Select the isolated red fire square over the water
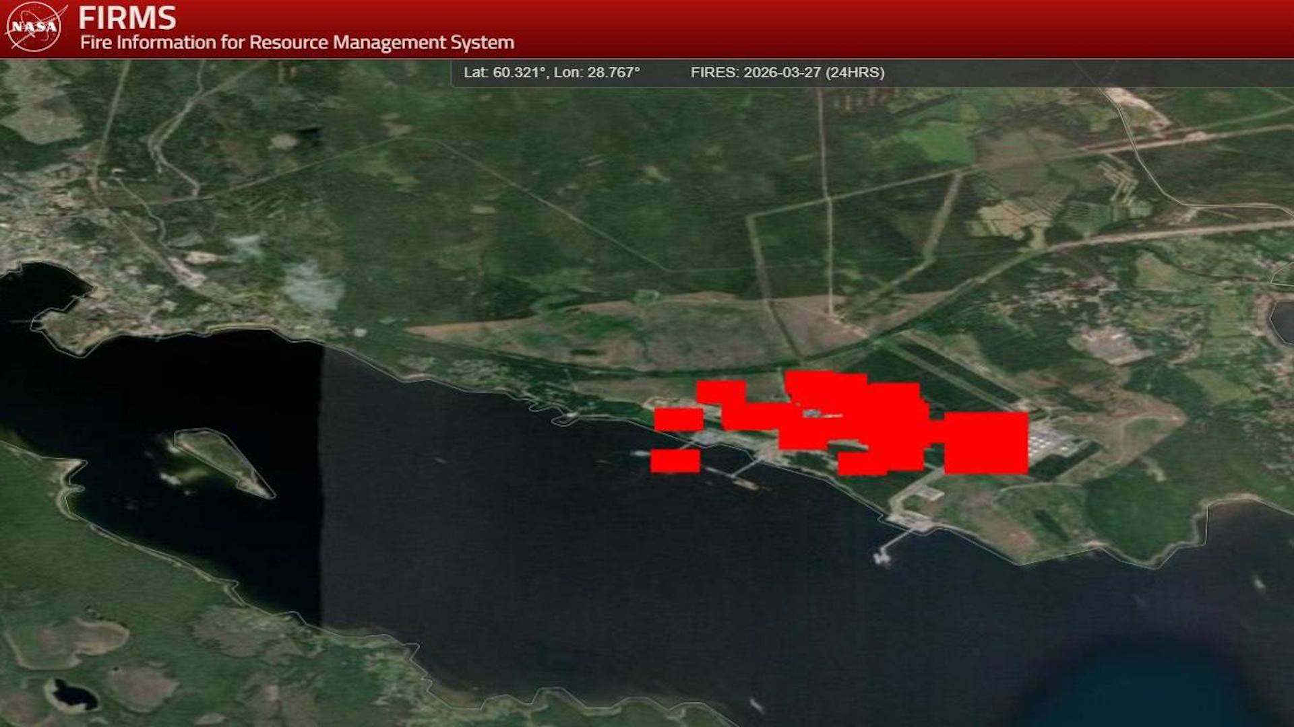This screenshot has width=1294, height=727. point(675,460)
